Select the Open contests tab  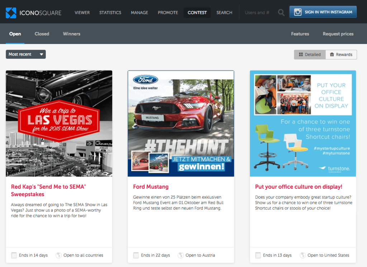tap(15, 34)
